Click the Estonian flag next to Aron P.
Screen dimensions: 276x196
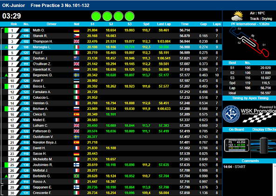coord(76,81)
